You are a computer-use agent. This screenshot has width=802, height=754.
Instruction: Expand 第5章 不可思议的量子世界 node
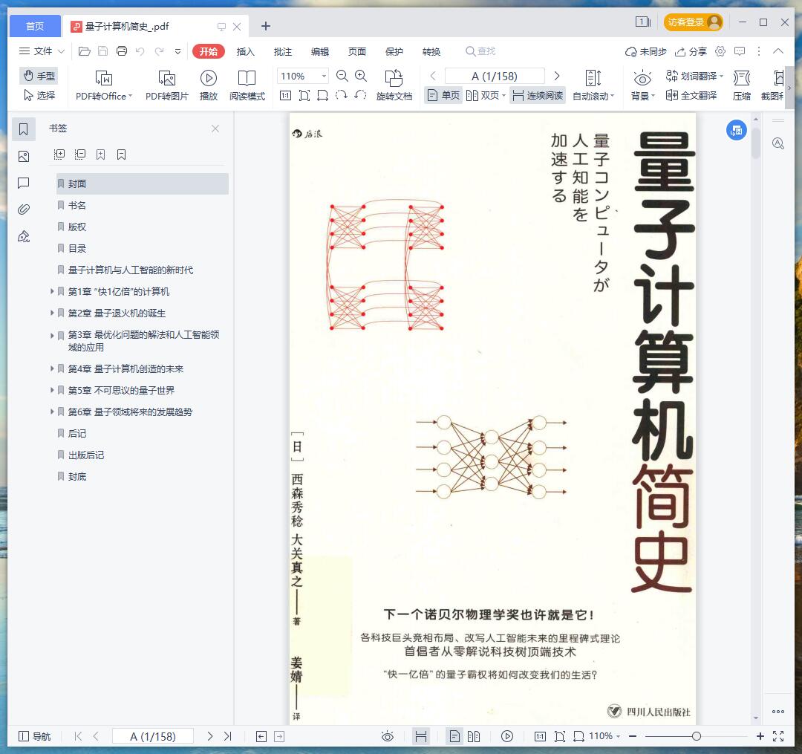(x=52, y=390)
